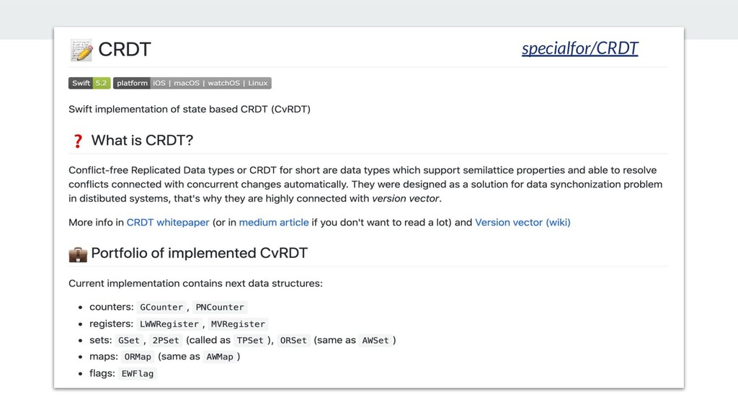Open the CRDT whitepaper link

pos(168,223)
